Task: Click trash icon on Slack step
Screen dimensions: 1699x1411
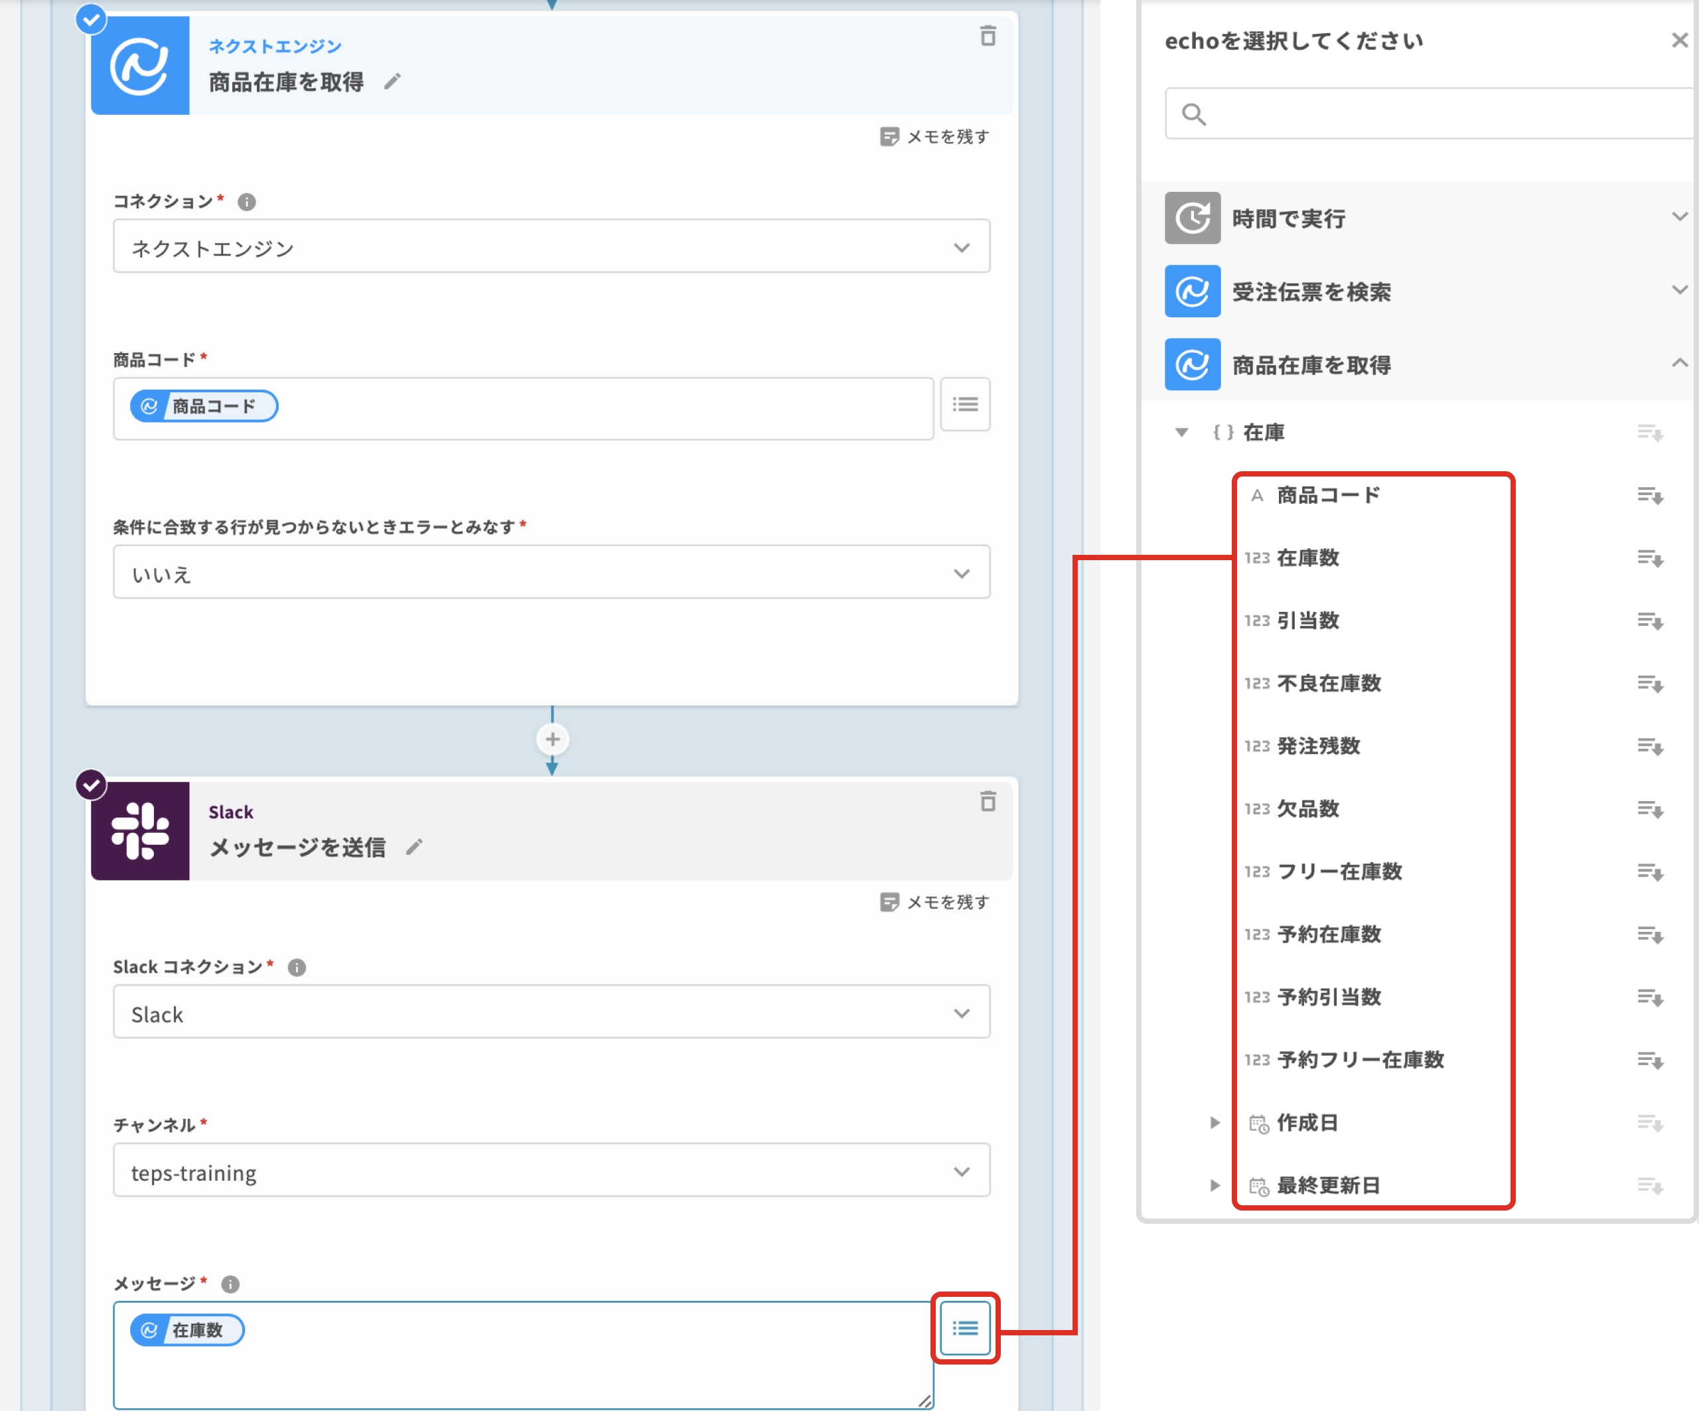Action: pyautogui.click(x=988, y=802)
